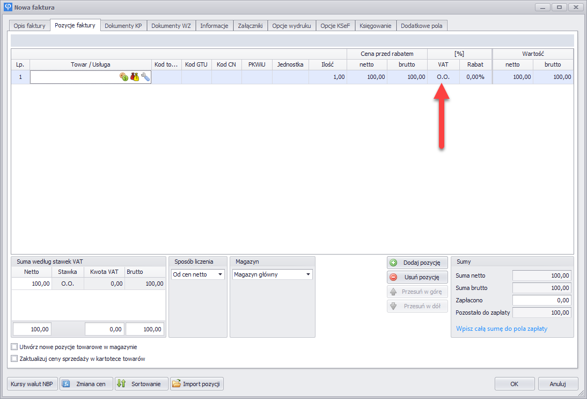Image resolution: width=587 pixels, height=399 pixels.
Task: Click Wpisz całą sumę do pola zapłaty link
Action: [501, 329]
